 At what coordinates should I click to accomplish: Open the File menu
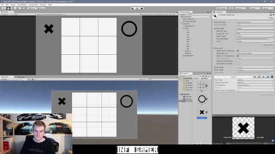[2, 5]
